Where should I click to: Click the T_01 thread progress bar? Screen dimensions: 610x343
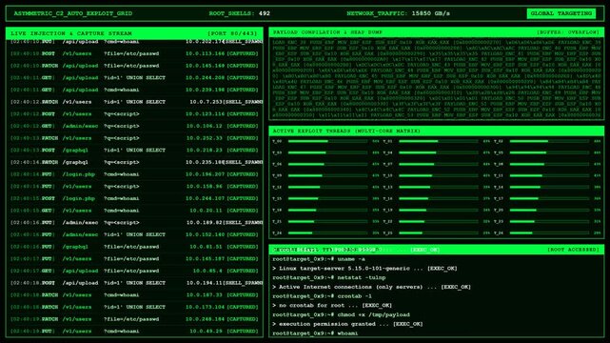(439, 141)
